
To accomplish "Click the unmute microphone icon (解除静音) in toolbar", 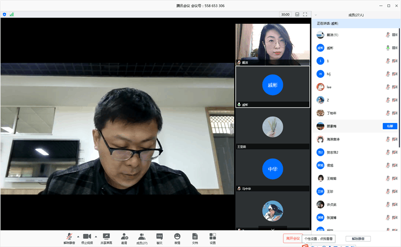I will coord(69,237).
